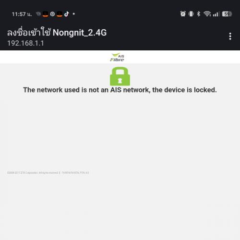This screenshot has width=240, height=240.
Task: Tap the hat icon left of TikTok
Action: (x=60, y=14)
